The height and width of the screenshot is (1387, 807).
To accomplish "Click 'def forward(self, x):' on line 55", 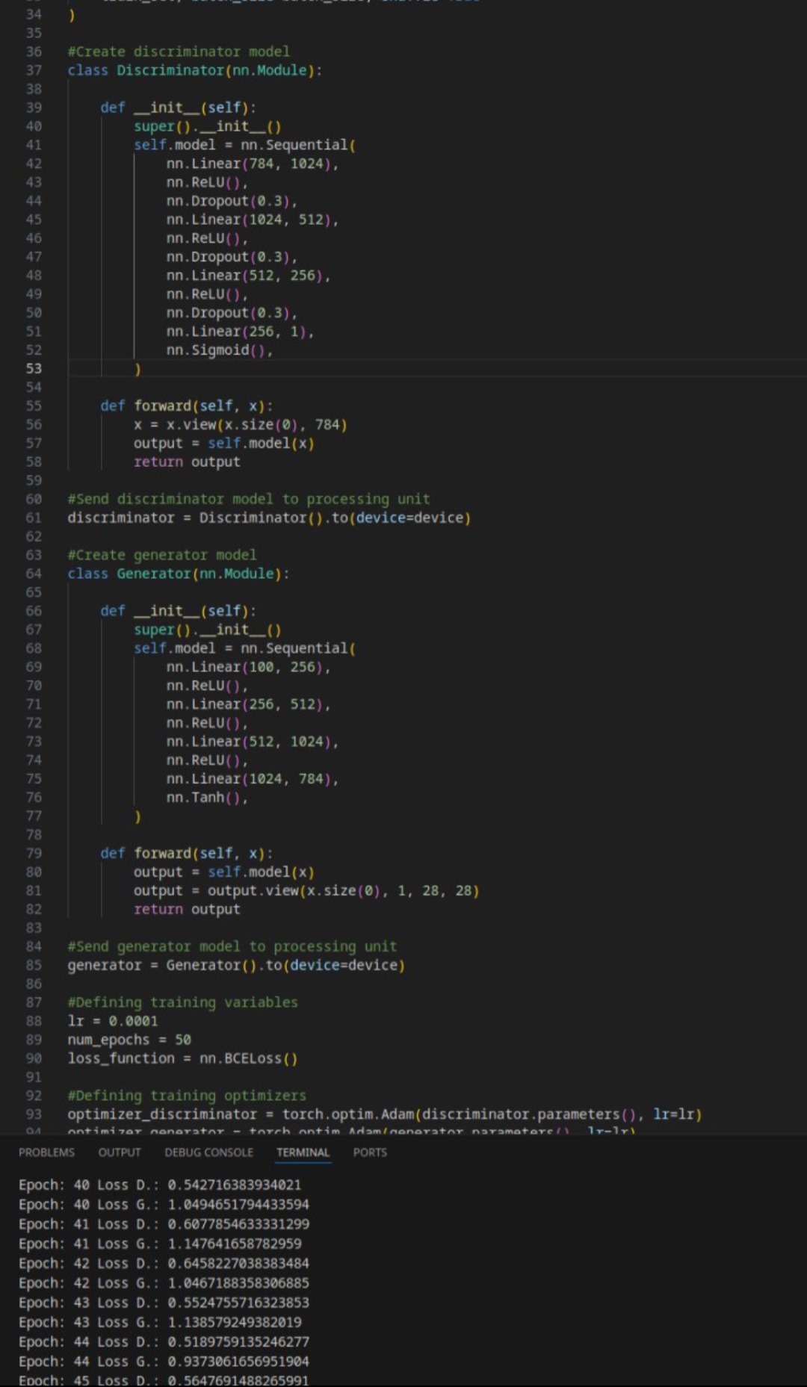I will point(187,406).
